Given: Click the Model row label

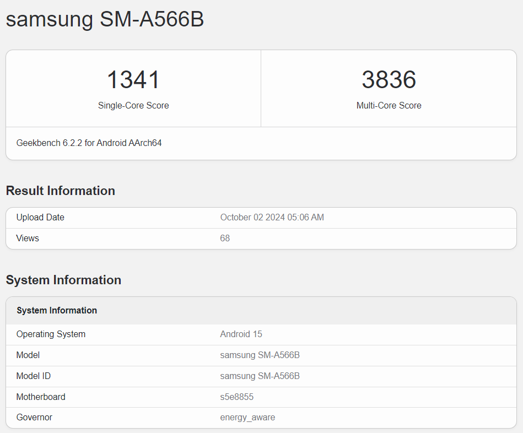Looking at the screenshot, I should 28,355.
